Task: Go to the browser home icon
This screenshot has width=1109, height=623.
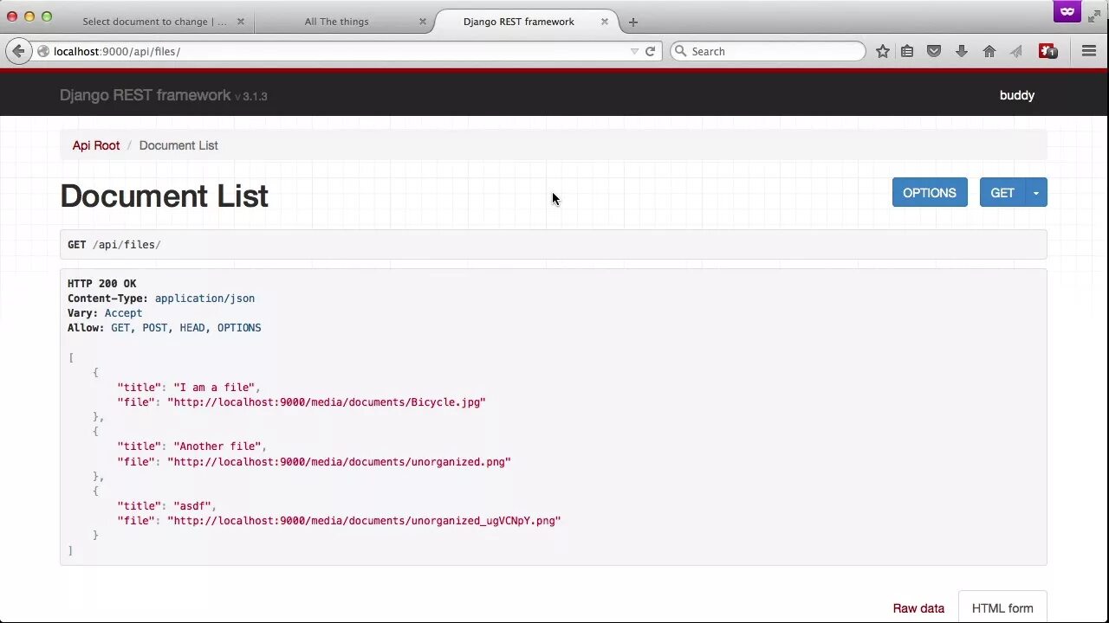Action: click(989, 51)
